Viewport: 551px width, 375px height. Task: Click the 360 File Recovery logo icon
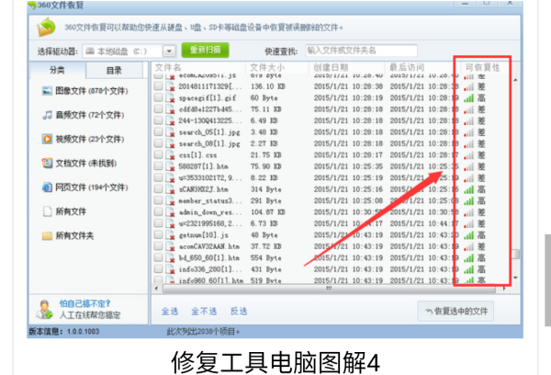pyautogui.click(x=46, y=27)
